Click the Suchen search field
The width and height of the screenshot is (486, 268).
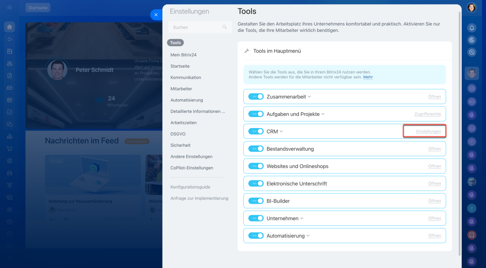[x=200, y=27]
